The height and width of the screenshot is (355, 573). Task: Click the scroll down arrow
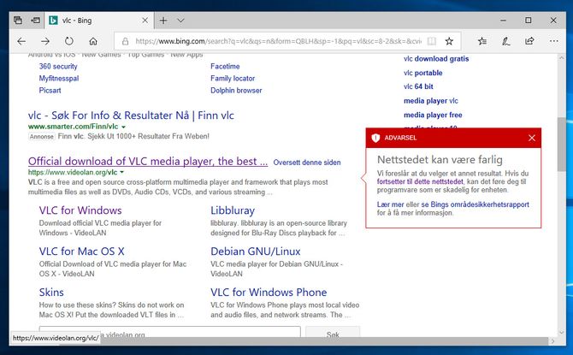point(562,333)
